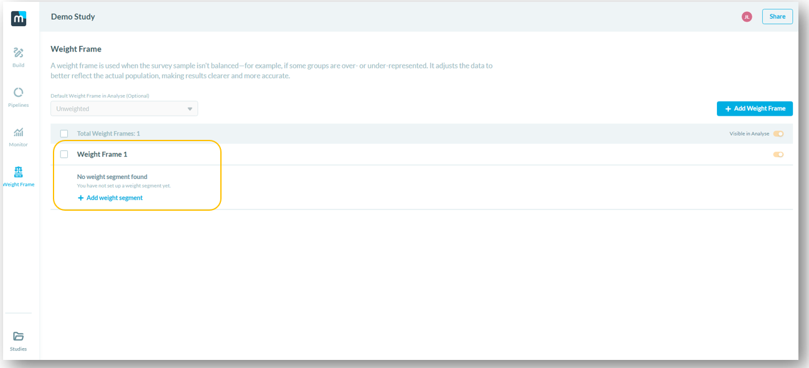Click the Default Weight Frame in Analyse label

(x=100, y=96)
